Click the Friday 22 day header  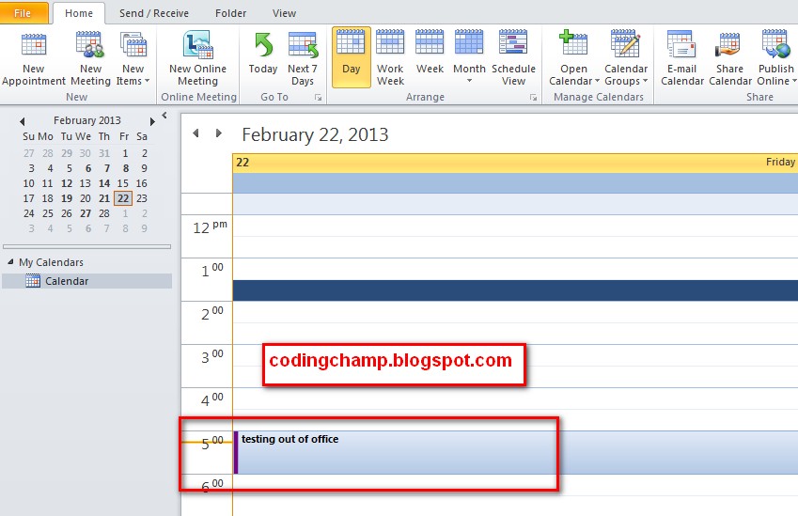coord(515,163)
